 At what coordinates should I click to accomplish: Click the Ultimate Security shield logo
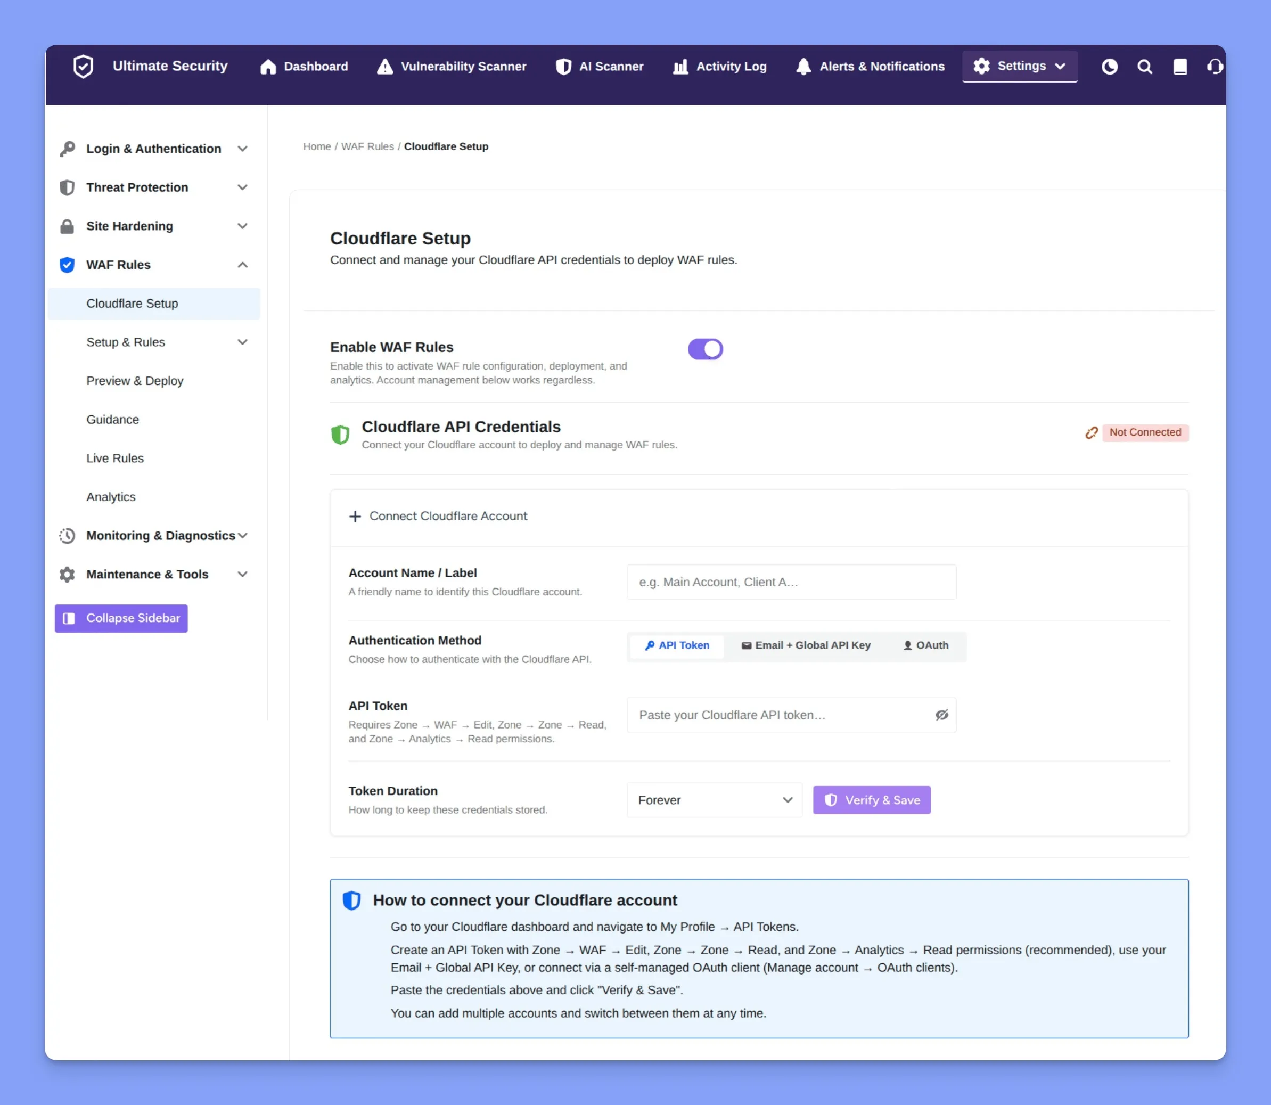[x=83, y=67]
